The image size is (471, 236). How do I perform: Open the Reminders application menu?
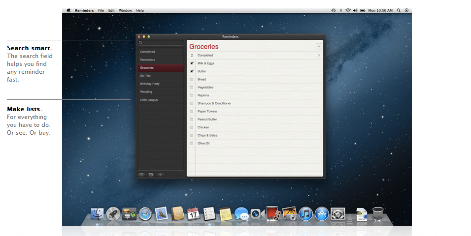[84, 10]
